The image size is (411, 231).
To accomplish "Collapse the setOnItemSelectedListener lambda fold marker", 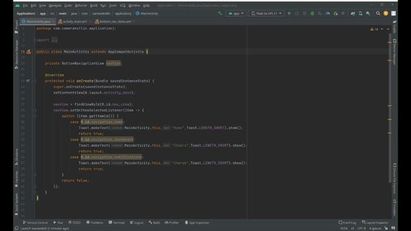I will point(35,110).
